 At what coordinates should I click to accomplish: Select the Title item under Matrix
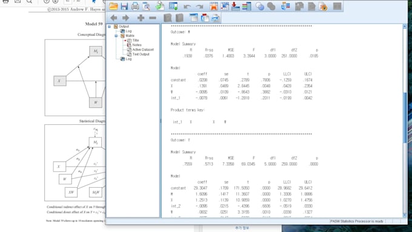(136, 40)
